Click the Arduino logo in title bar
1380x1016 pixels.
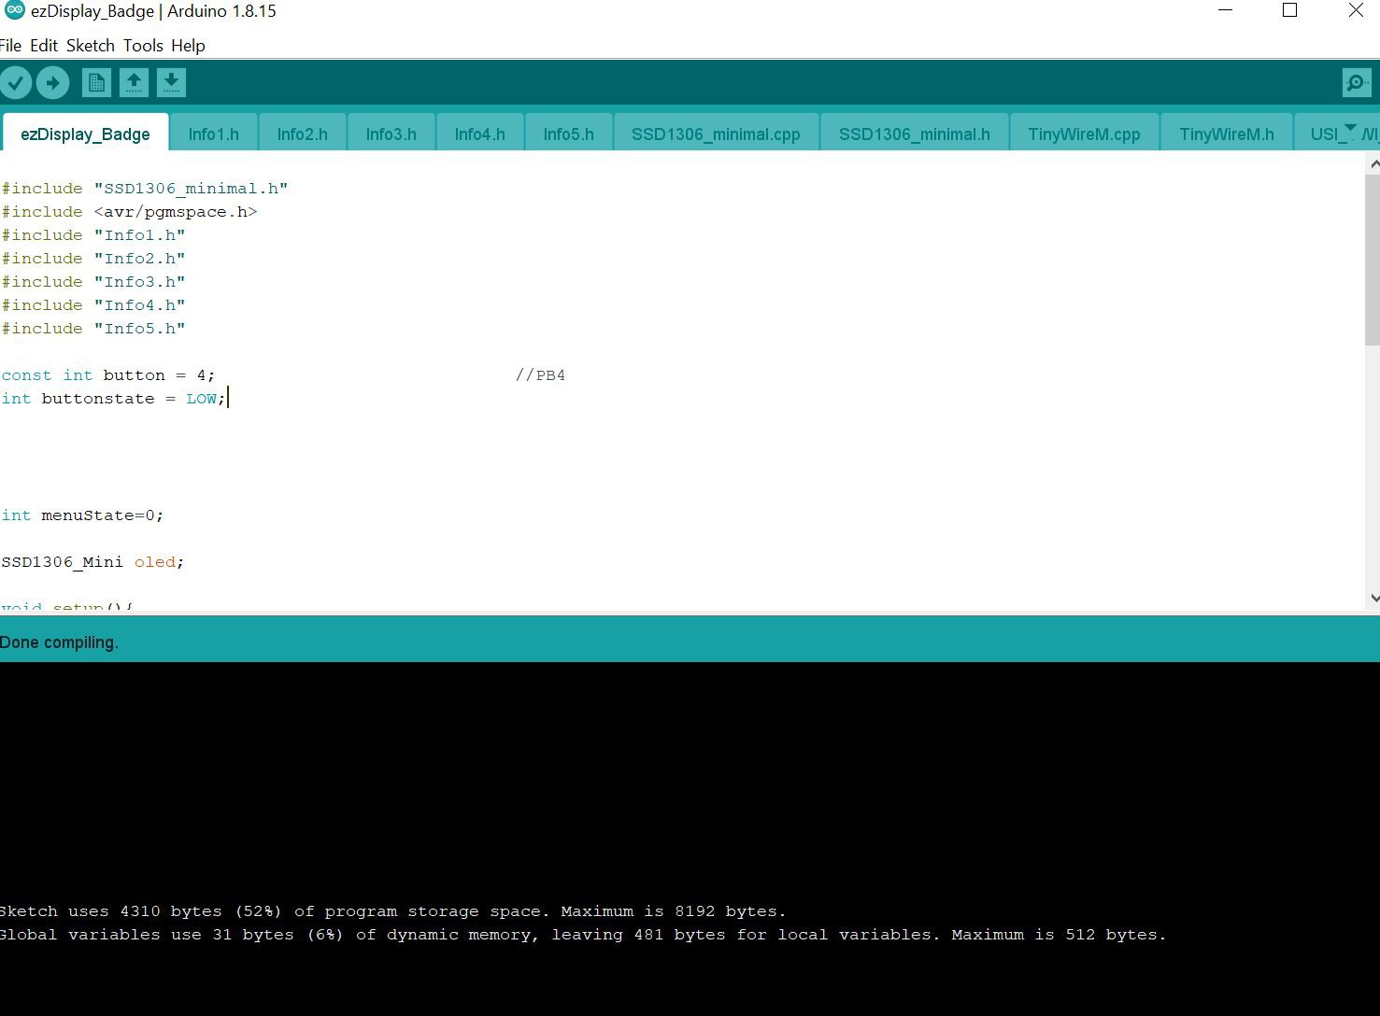tap(14, 11)
